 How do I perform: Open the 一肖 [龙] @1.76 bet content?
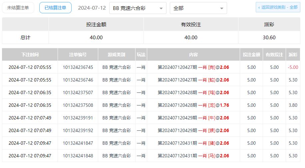coord(193,105)
